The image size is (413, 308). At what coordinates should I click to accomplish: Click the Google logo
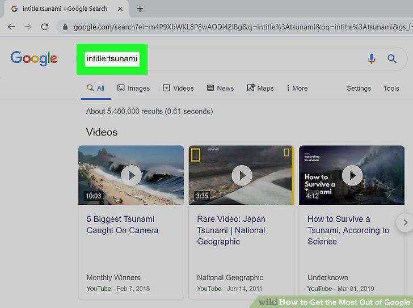34,58
